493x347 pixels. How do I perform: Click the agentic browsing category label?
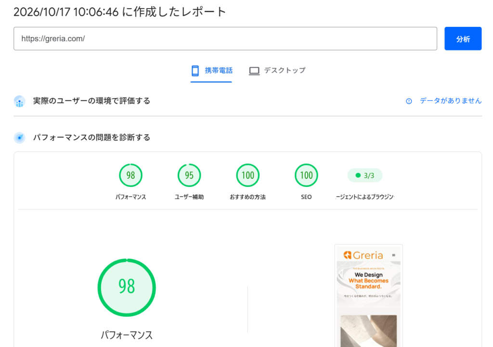[365, 197]
